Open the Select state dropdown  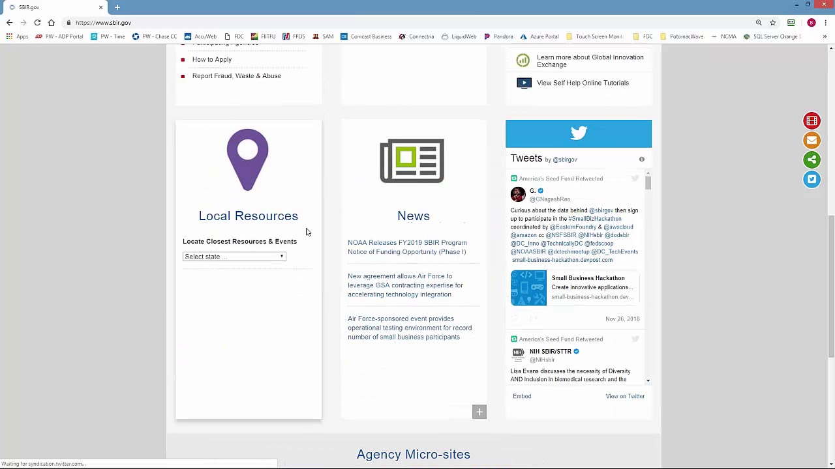pyautogui.click(x=234, y=257)
